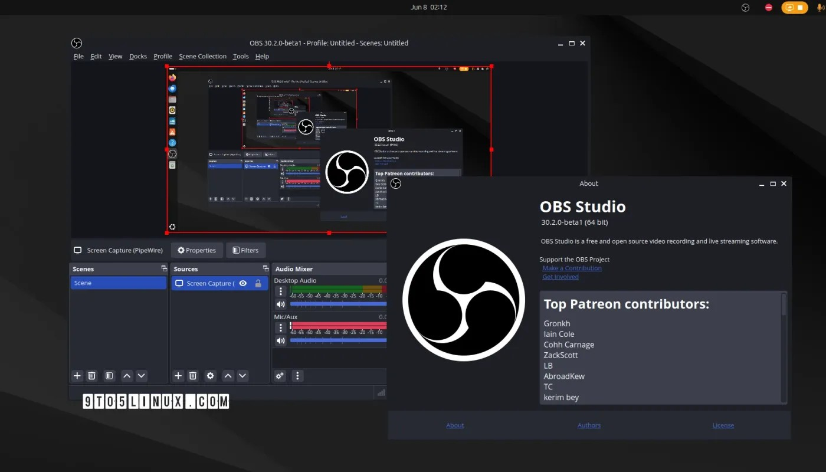826x472 pixels.
Task: Mute Mic/Aux with speaker icon
Action: 281,340
